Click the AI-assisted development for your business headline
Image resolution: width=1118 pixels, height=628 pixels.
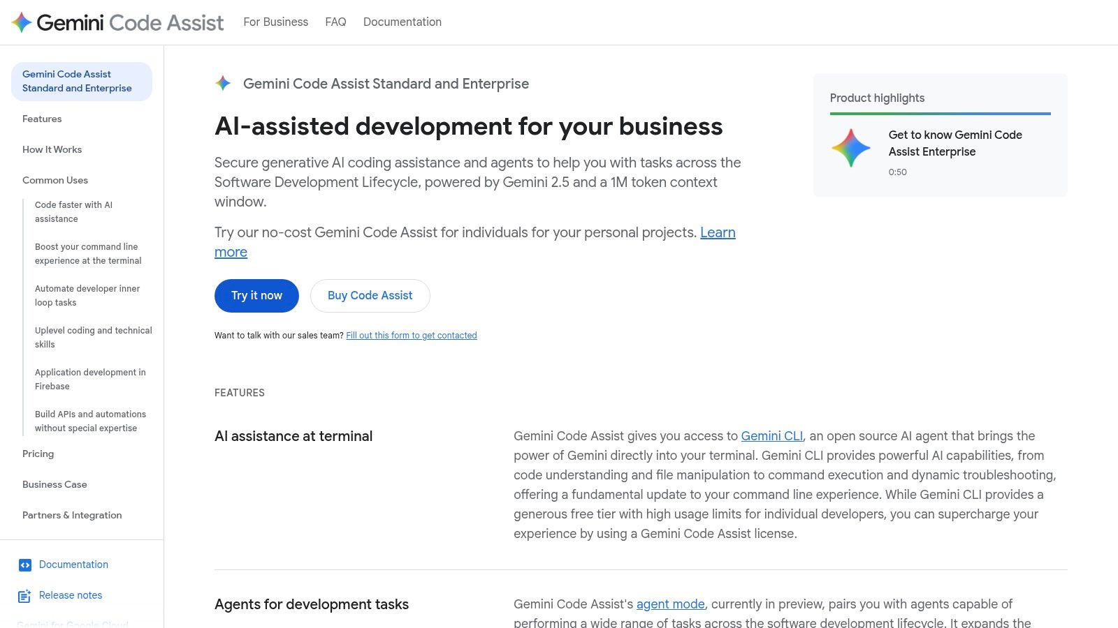(469, 127)
